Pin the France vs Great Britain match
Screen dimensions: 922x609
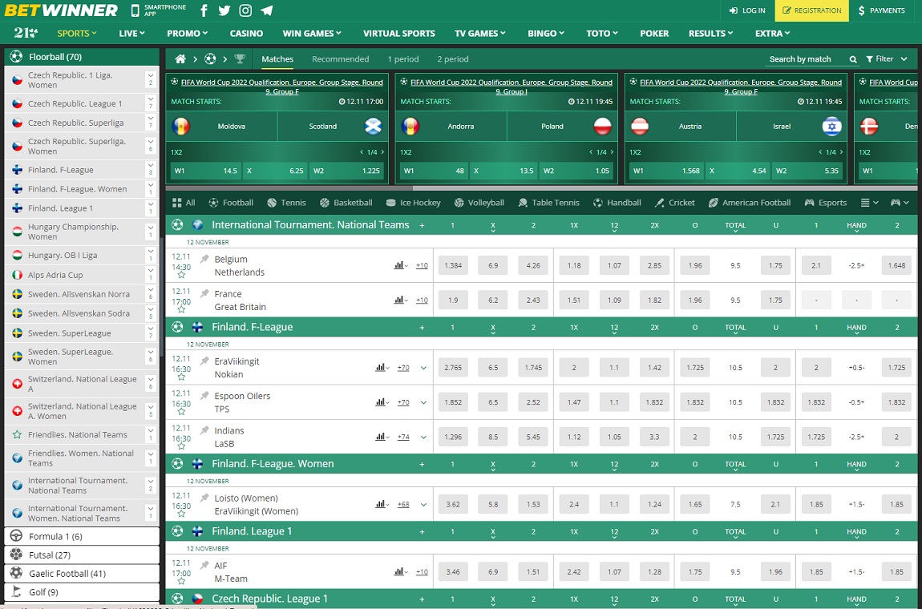click(204, 293)
